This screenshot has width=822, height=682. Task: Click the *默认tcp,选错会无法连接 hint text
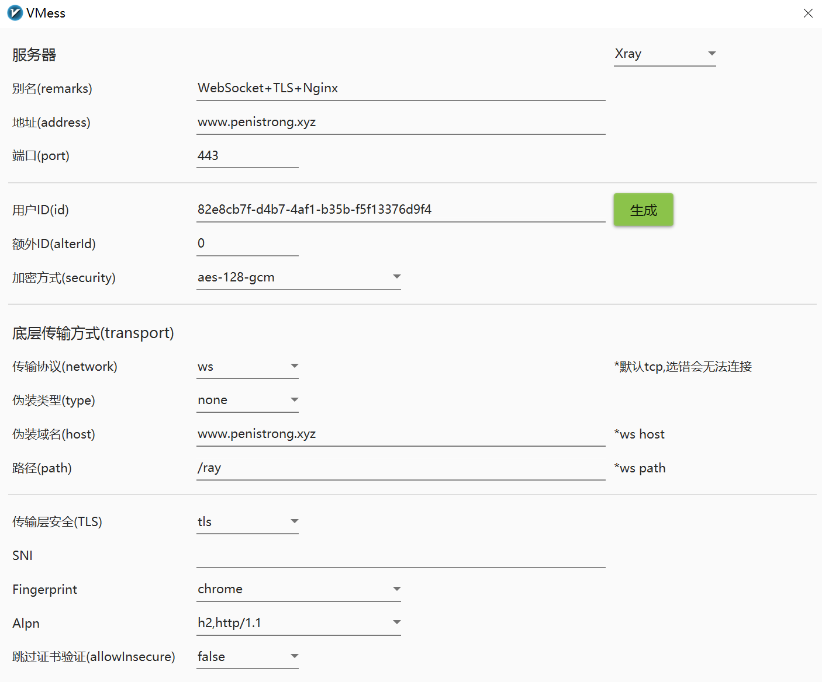click(683, 367)
